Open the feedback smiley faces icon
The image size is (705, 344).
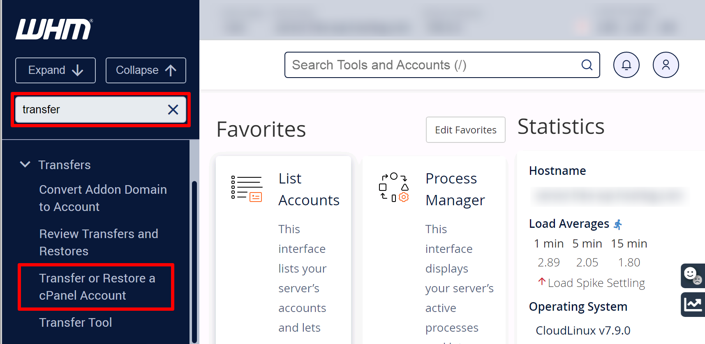click(693, 275)
